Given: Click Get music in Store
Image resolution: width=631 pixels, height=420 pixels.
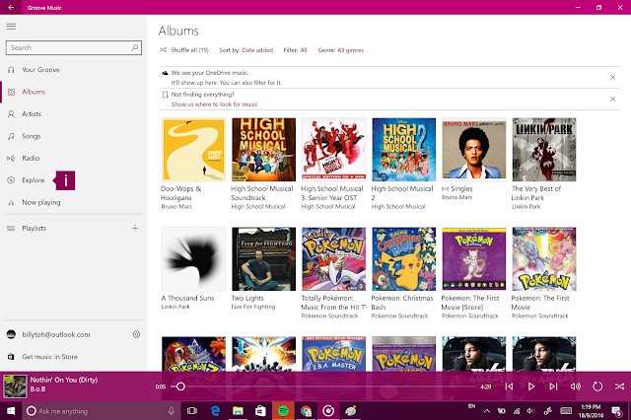Looking at the screenshot, I should click(49, 357).
